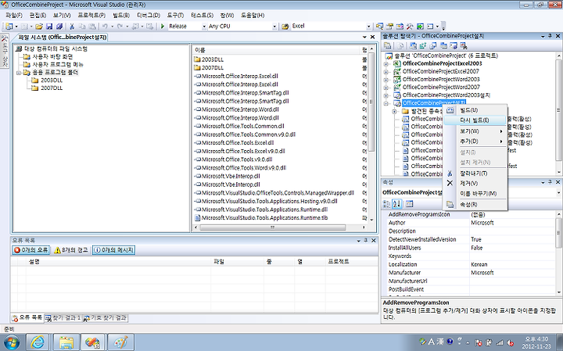This screenshot has width=563, height=351.
Task: Click the Alphabetical sort icon in Properties
Action: coord(396,204)
